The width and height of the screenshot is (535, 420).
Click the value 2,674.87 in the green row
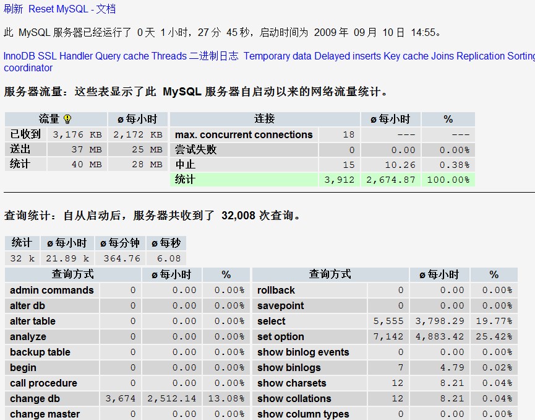tap(391, 180)
